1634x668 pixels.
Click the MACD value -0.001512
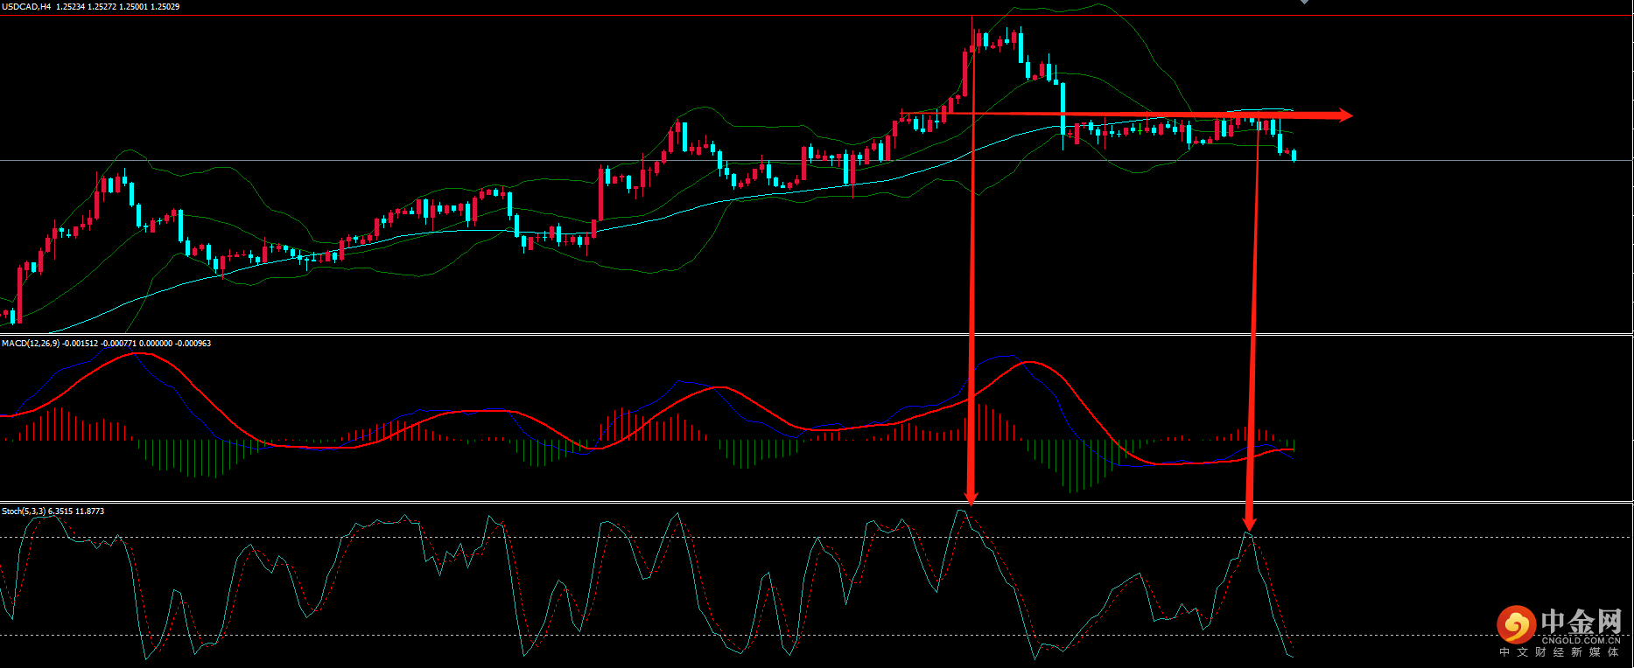click(80, 344)
